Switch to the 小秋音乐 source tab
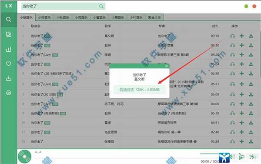The image size is (261, 164). point(63,17)
